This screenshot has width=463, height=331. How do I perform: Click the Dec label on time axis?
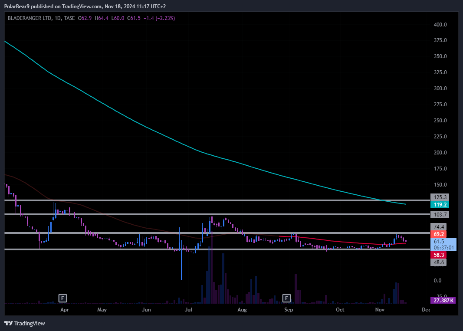pyautogui.click(x=426, y=310)
